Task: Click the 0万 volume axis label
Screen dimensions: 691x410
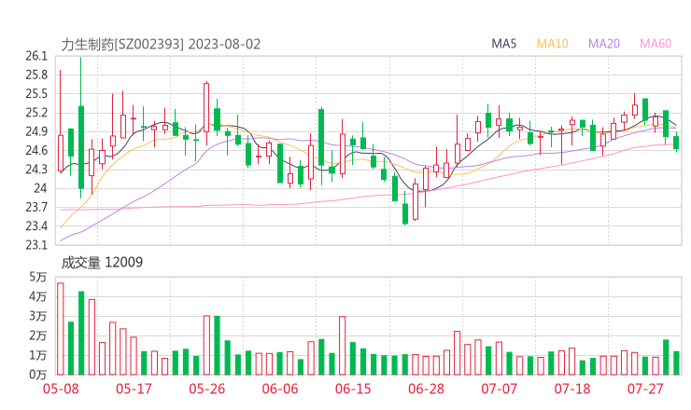Action: (38, 375)
